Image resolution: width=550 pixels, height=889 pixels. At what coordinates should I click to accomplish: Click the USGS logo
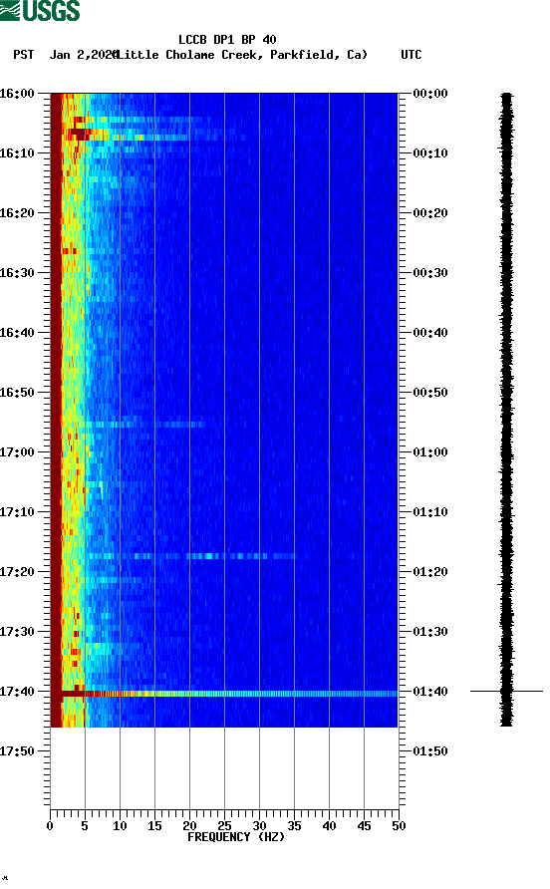point(40,11)
